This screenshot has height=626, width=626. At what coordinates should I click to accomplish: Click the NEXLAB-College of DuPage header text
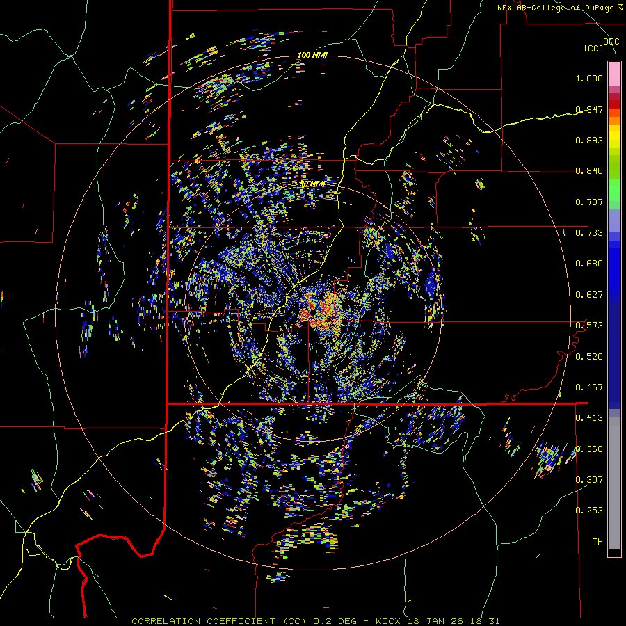click(x=560, y=8)
